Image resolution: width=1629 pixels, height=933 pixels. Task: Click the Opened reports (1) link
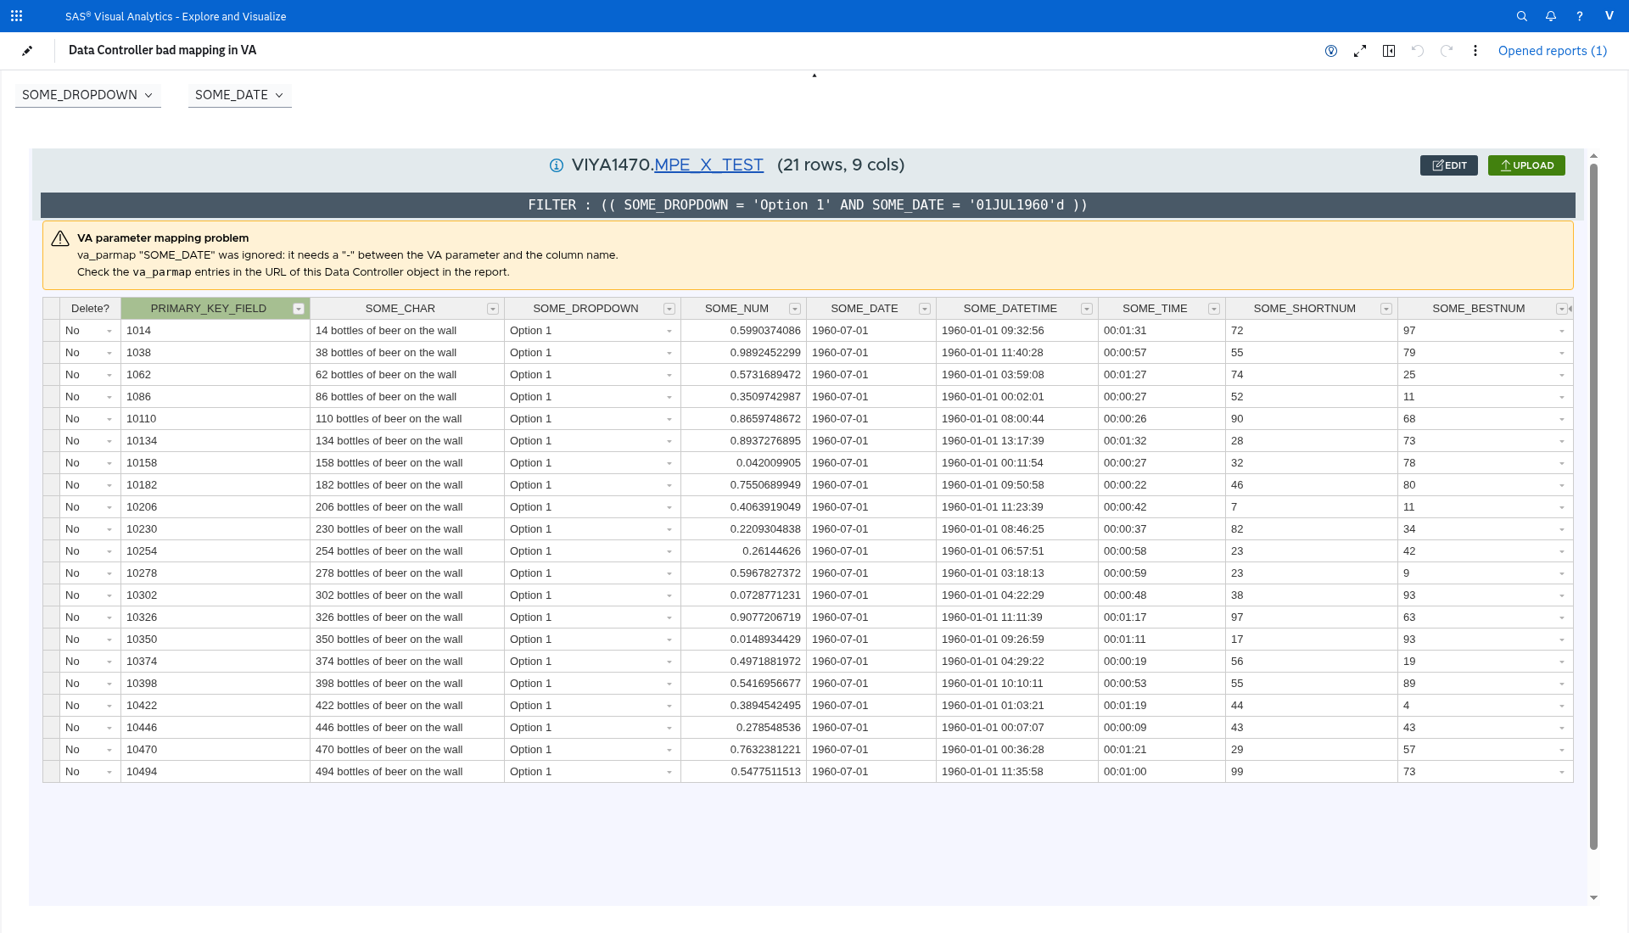1553,51
